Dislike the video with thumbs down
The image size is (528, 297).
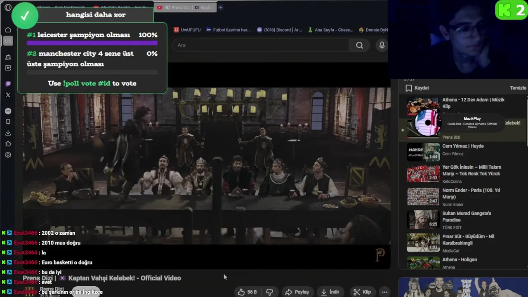click(269, 292)
